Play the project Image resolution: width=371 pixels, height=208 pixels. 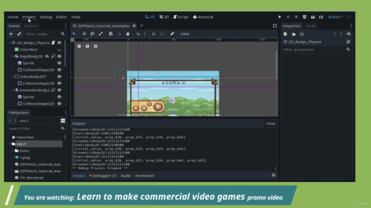[x=279, y=17]
